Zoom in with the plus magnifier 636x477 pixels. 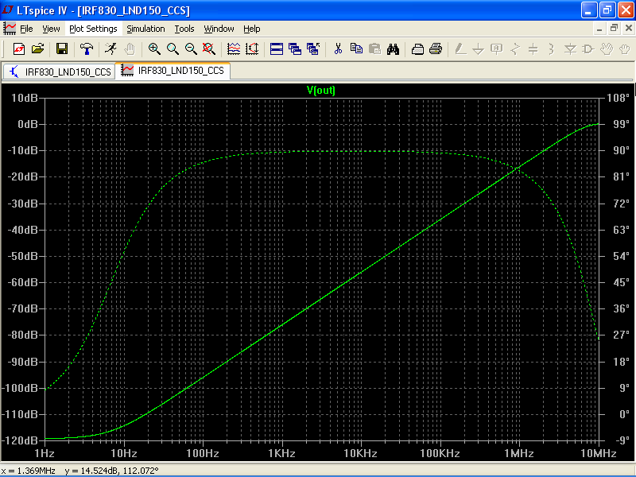(x=154, y=49)
